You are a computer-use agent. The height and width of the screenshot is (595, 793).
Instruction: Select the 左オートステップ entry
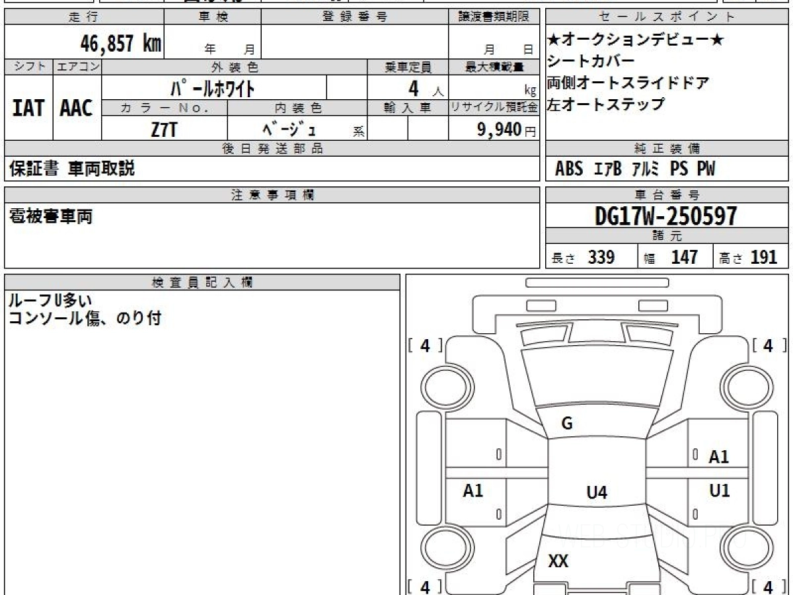coord(606,104)
